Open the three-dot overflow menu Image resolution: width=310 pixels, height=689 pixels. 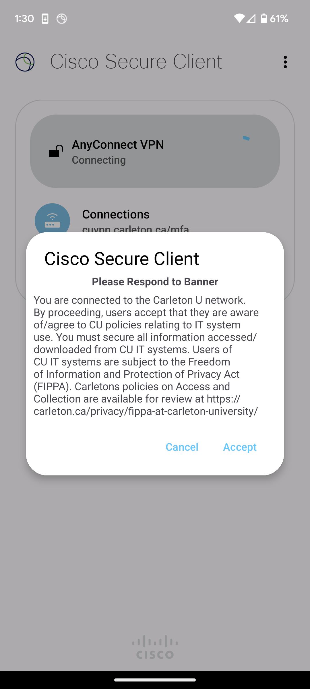click(285, 62)
